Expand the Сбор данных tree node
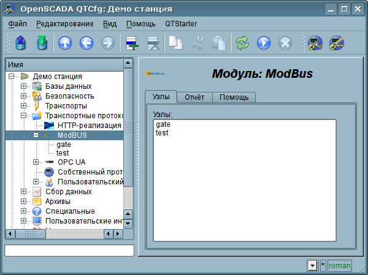This screenshot has height=275, width=368. (23, 192)
